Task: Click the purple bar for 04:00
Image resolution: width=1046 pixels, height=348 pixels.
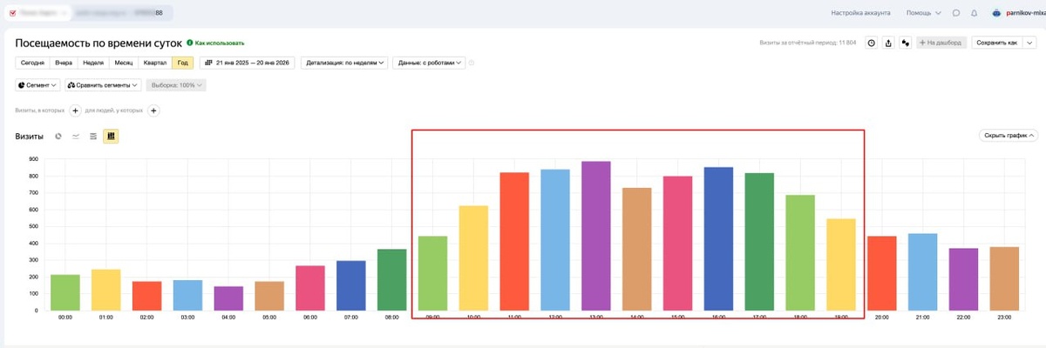Action: [228, 298]
